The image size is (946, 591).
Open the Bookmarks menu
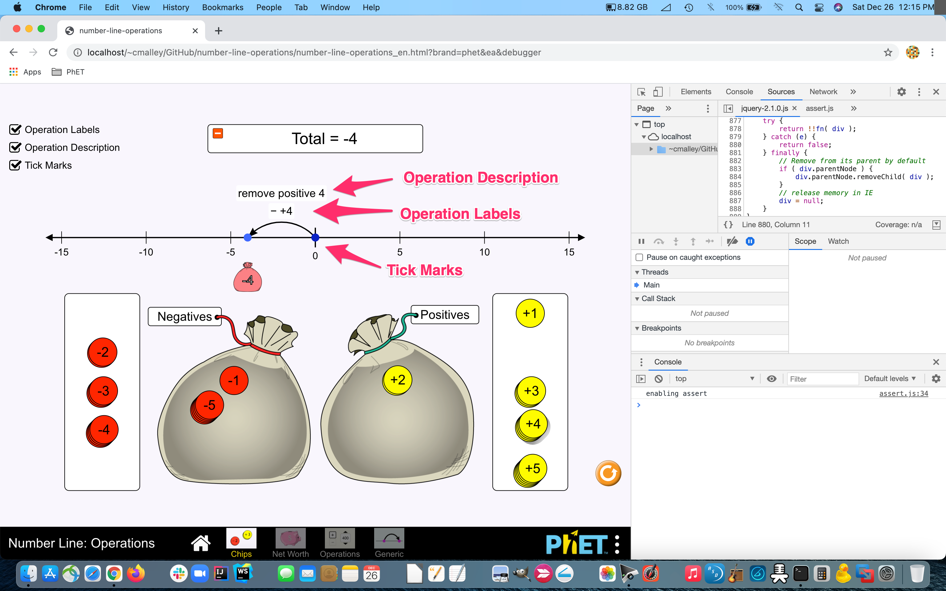click(222, 7)
